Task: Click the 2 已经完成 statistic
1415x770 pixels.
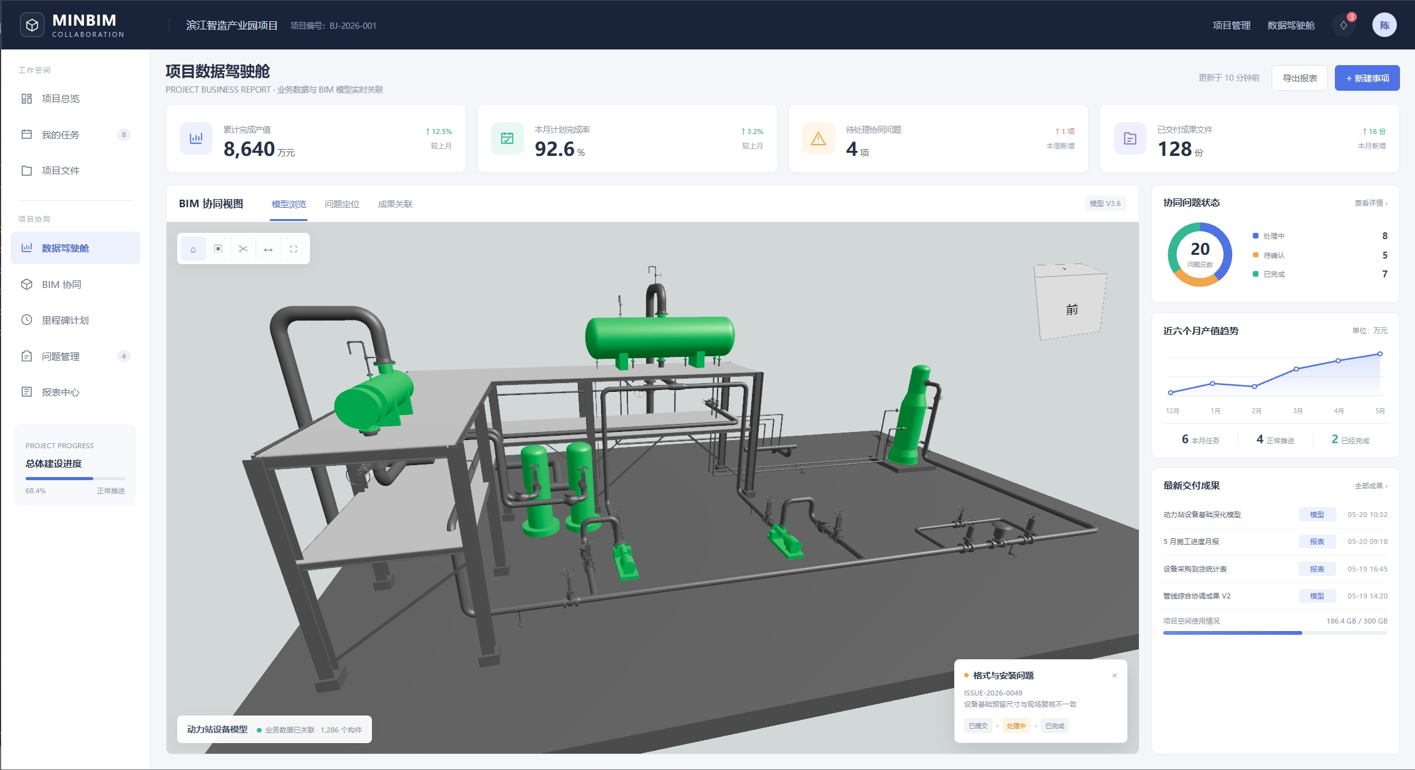Action: click(1350, 439)
